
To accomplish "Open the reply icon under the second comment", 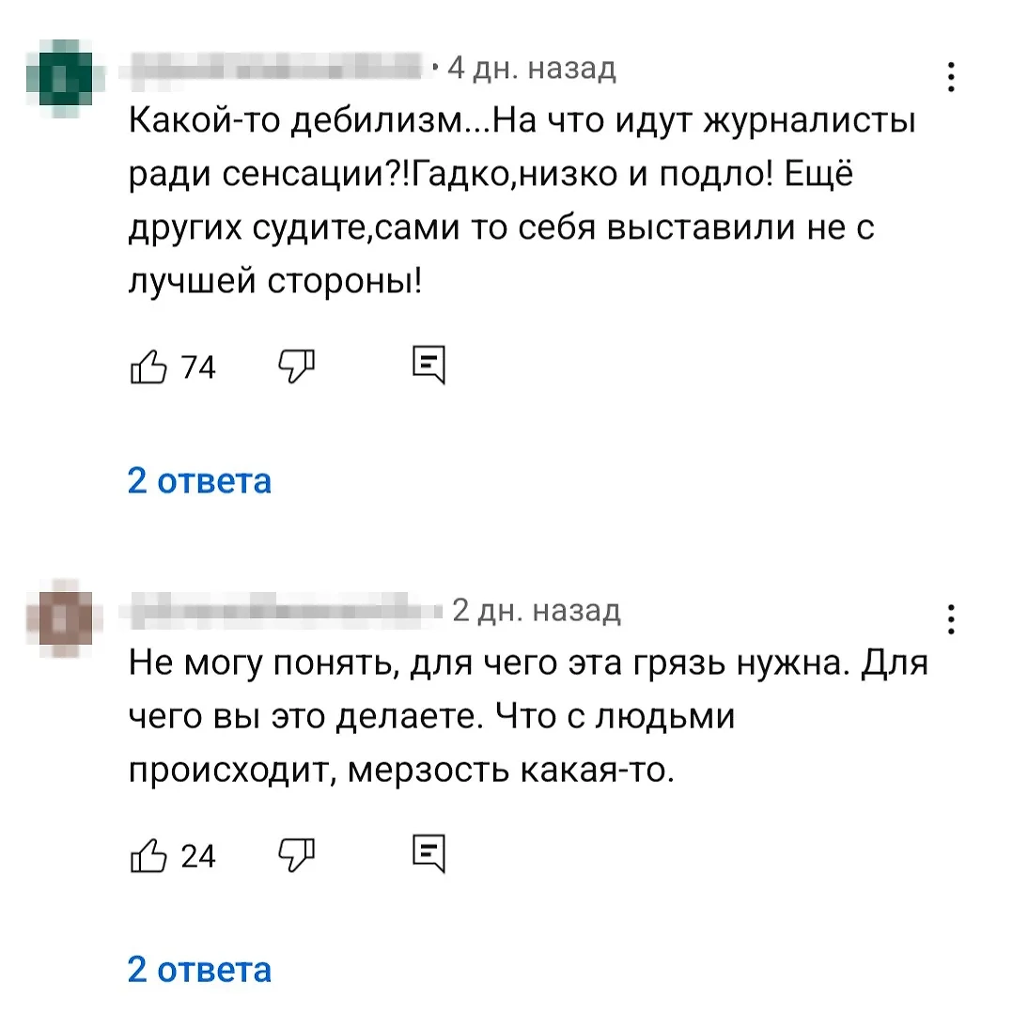I will [x=429, y=853].
